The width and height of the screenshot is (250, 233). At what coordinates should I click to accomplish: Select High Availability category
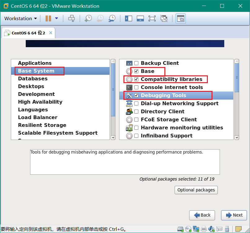(x=60, y=102)
